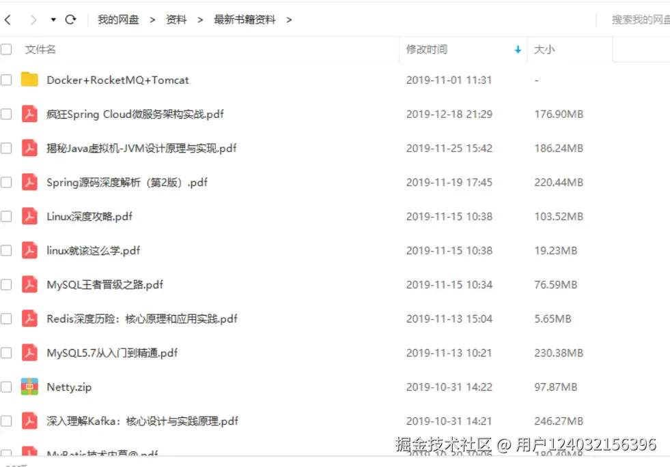The width and height of the screenshot is (670, 467).
Task: Click the PDF icon for MySQL王者晋级之路
Action: point(30,284)
